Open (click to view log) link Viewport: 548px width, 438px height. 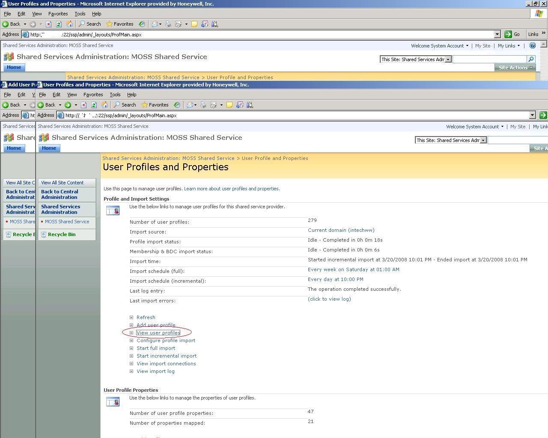(x=329, y=299)
